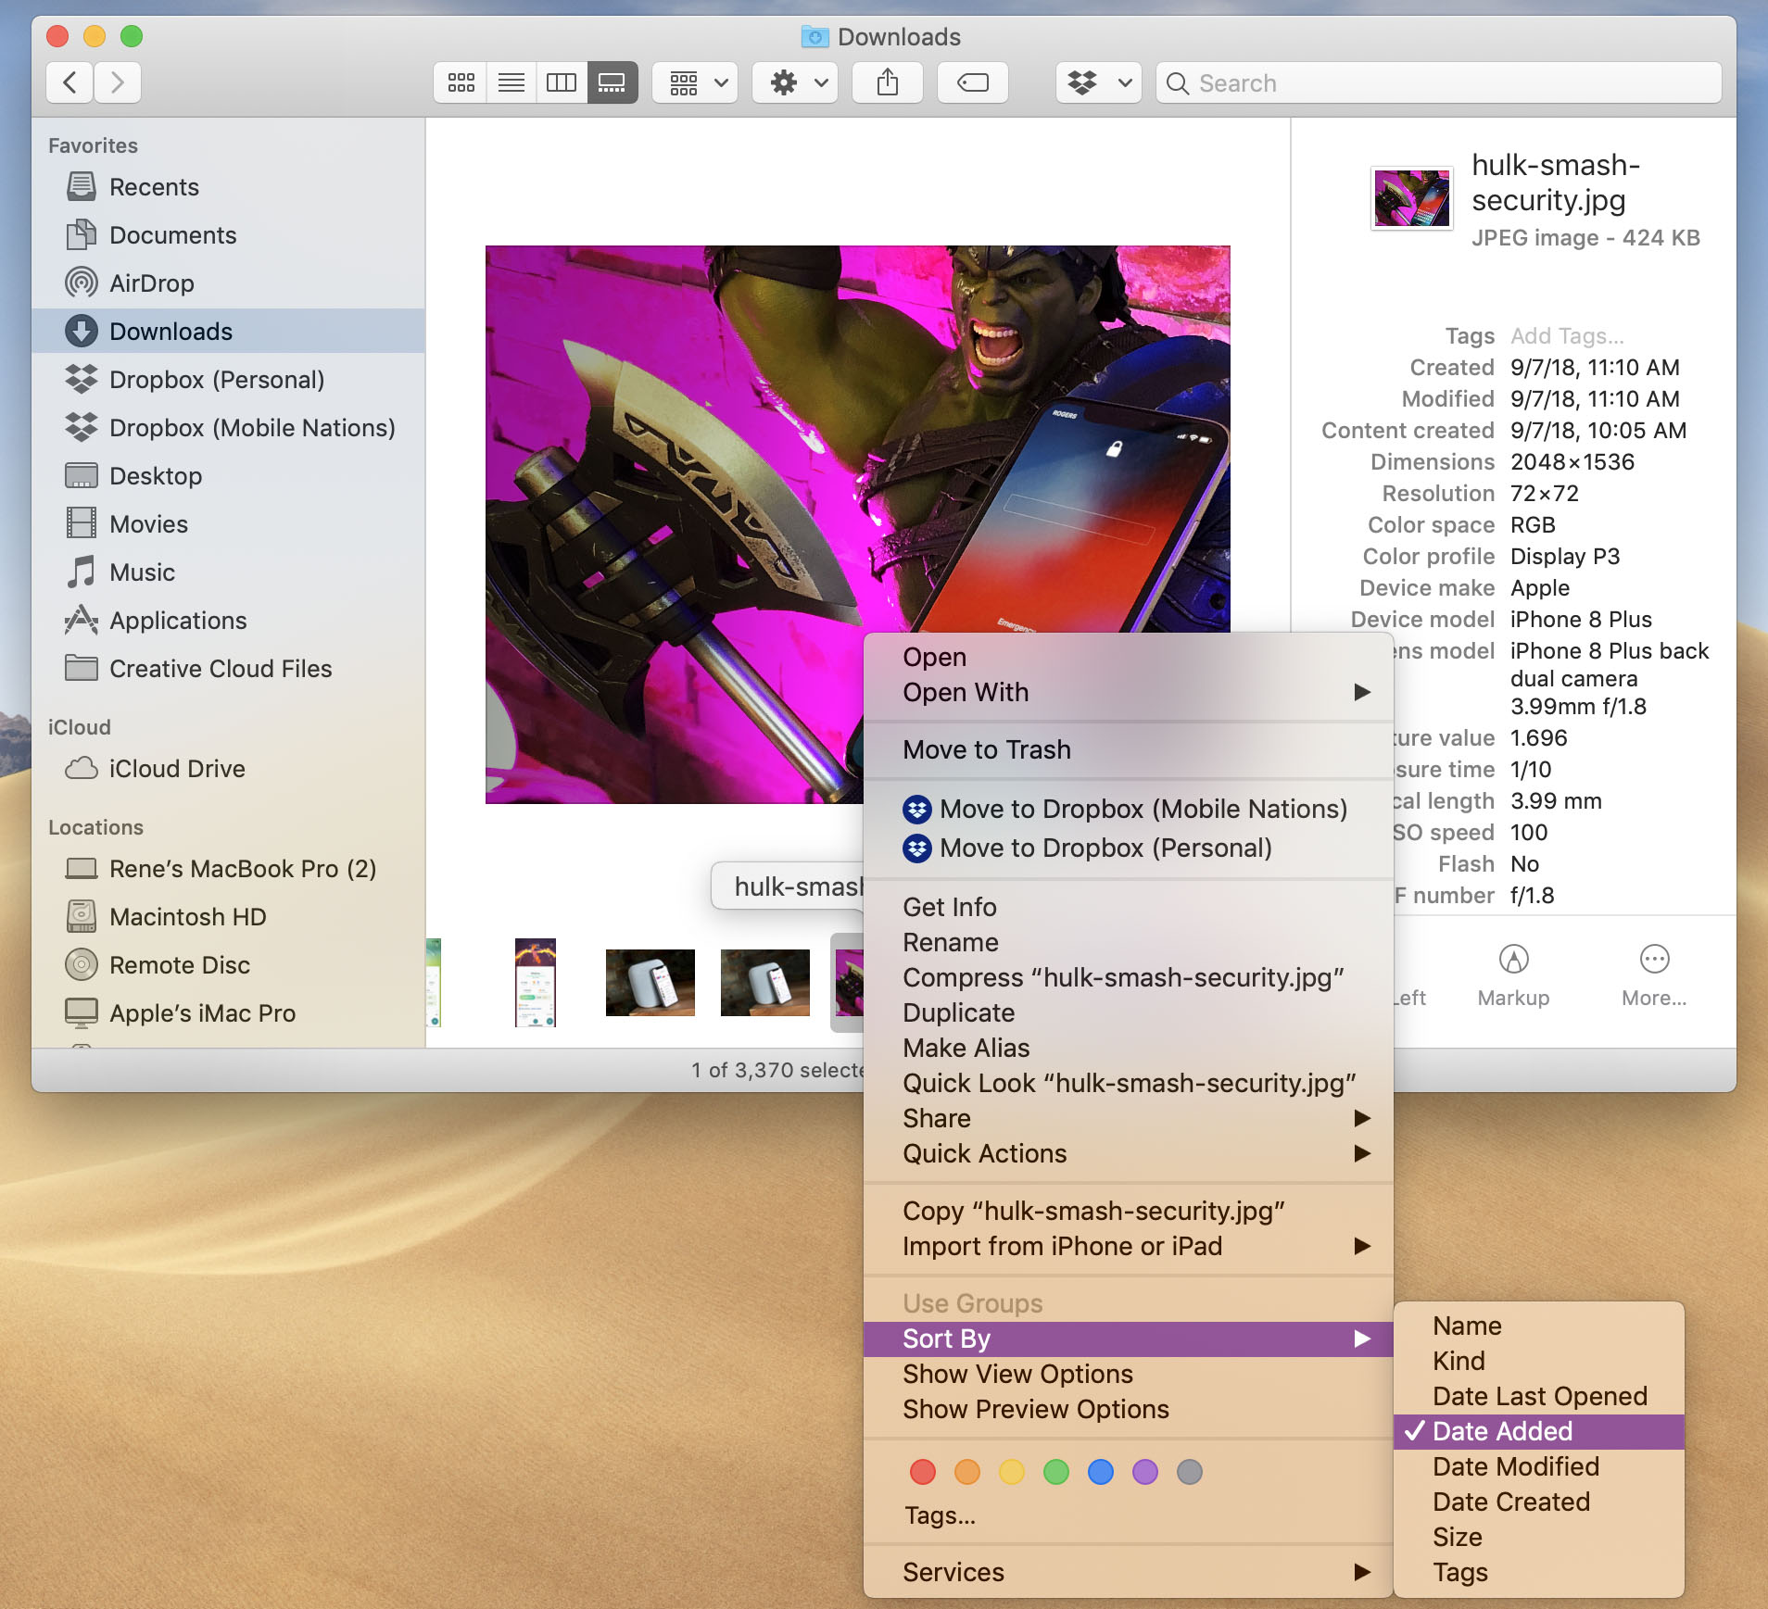Go back with the left chevron button
Screen dimensions: 1768x1609
pos(69,82)
